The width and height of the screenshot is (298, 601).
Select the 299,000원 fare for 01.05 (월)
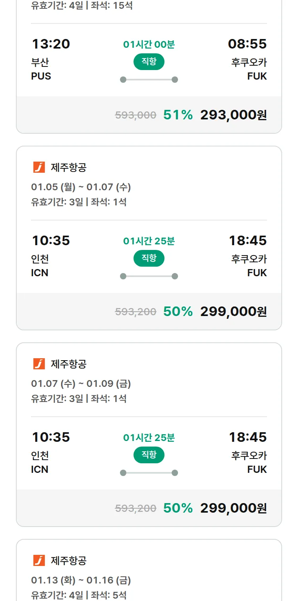[233, 312]
